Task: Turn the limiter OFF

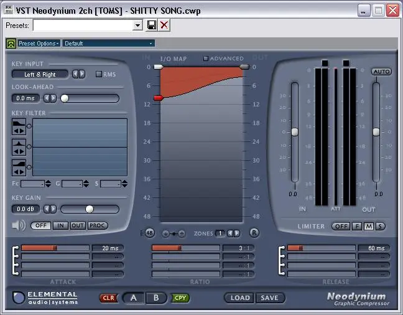Action: tap(341, 227)
